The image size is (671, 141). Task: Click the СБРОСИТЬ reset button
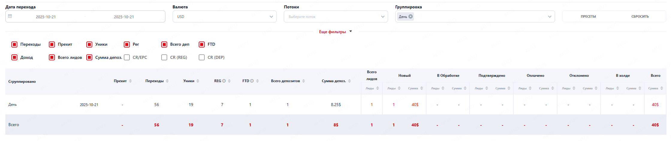(640, 17)
